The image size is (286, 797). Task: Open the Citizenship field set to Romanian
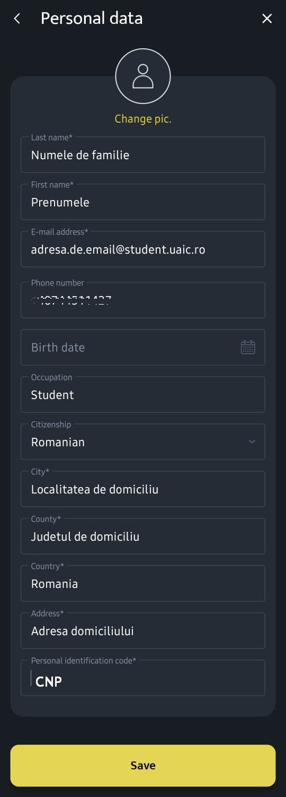click(143, 441)
